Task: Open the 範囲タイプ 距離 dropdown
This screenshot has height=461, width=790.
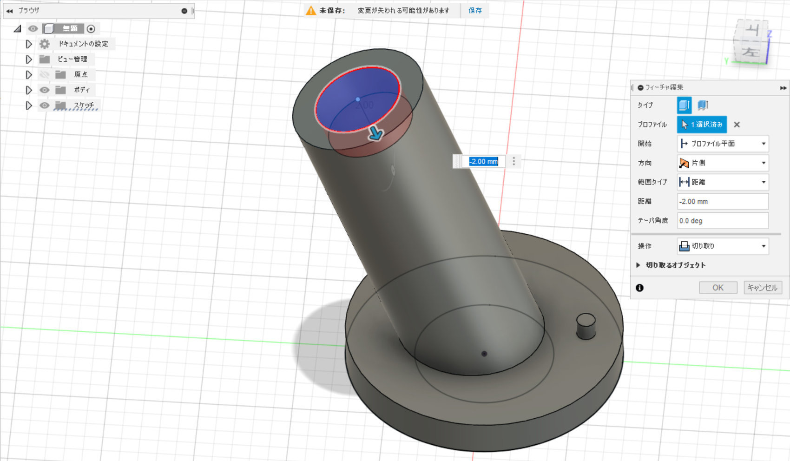Action: (x=723, y=182)
